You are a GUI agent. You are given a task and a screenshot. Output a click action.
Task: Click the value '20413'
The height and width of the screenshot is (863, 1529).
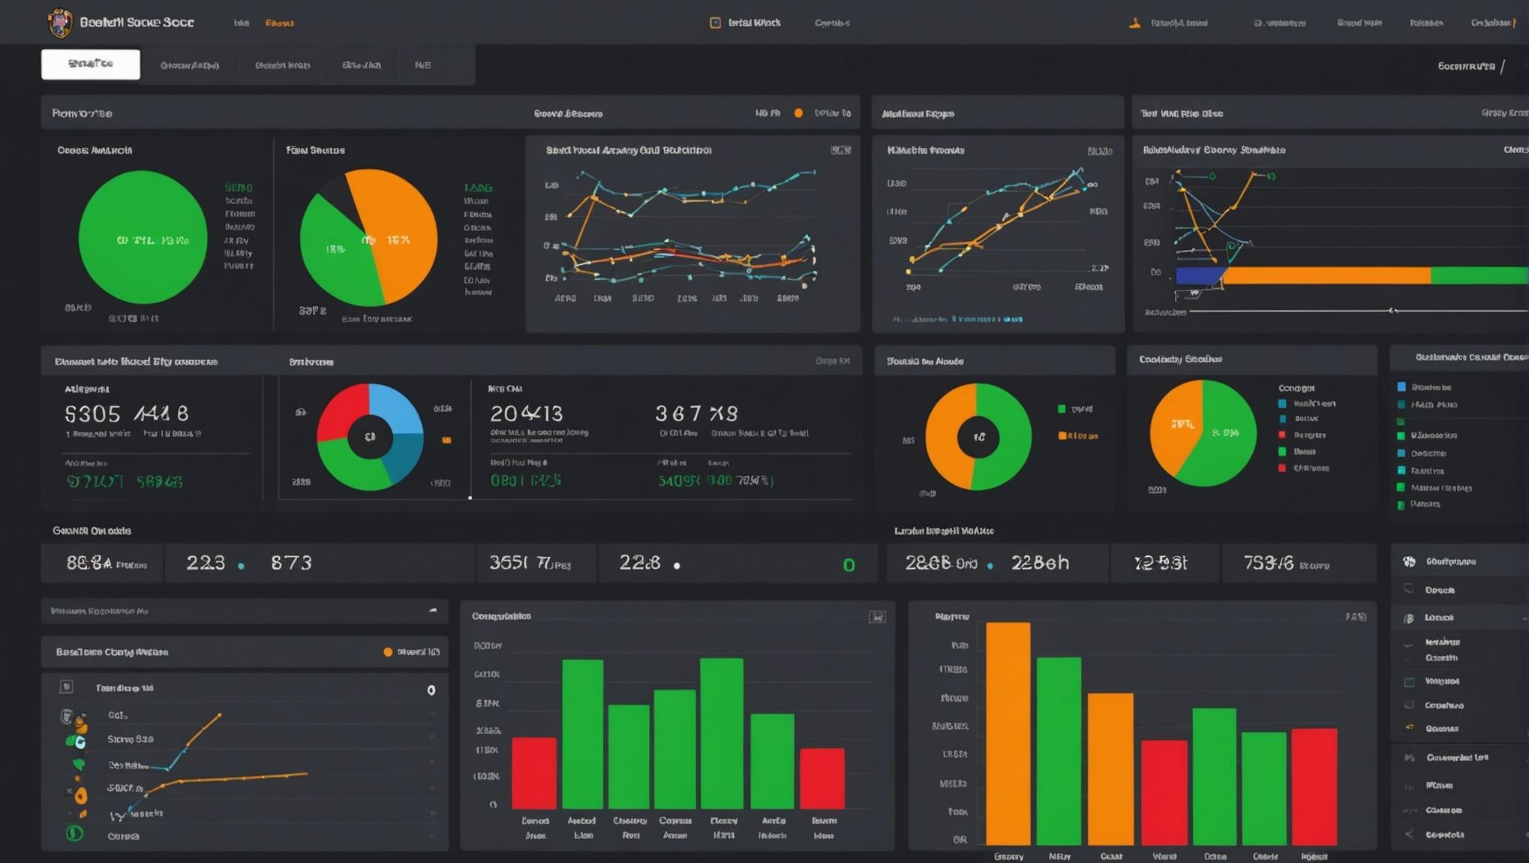point(527,413)
